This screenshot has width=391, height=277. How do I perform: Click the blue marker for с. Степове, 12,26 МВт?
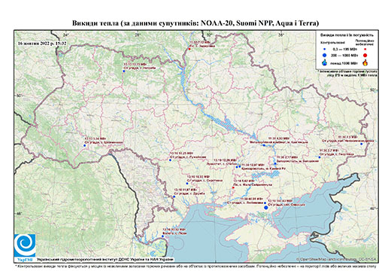pos(237,167)
